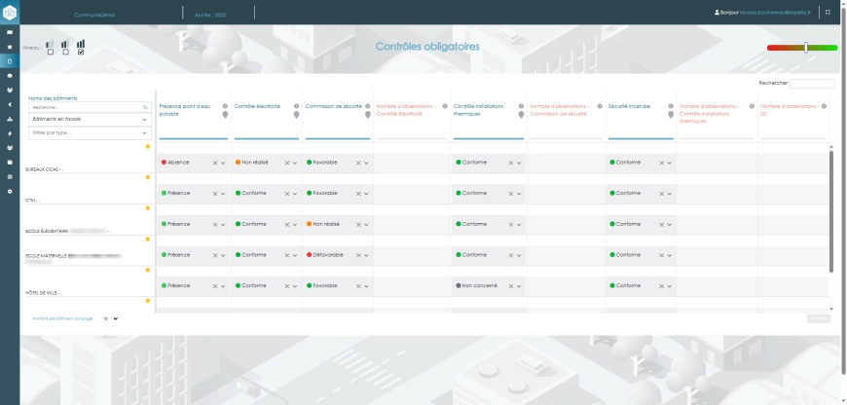Expand the Absence dropdown for BUREAUX CCAS
847x405 pixels.
pos(223,164)
